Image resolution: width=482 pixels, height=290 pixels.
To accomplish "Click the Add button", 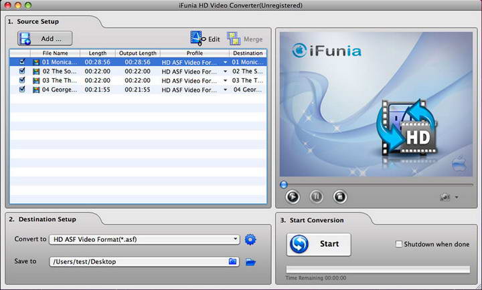I will click(x=45, y=39).
